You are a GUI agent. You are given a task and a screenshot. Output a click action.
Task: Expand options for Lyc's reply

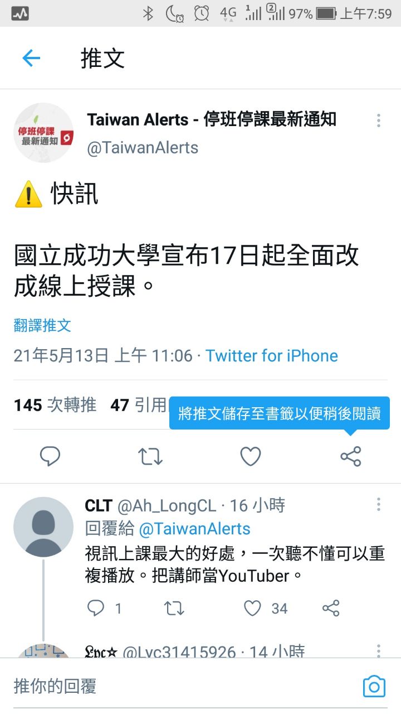(379, 650)
